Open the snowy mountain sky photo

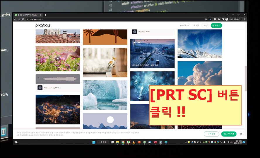coord(200,44)
